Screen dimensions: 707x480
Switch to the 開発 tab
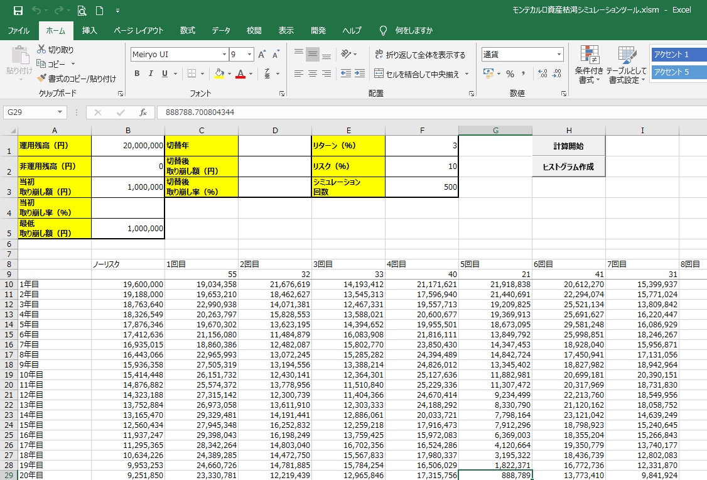318,30
